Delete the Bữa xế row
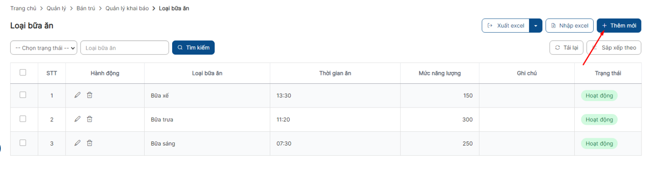648x173 pixels. [x=90, y=95]
